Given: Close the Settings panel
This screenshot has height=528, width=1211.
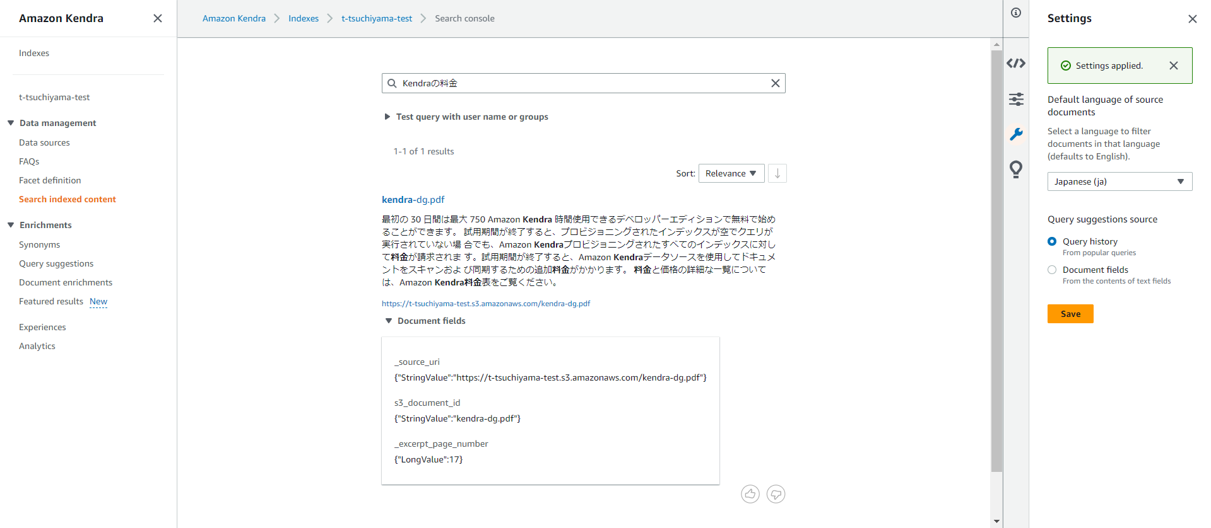Looking at the screenshot, I should point(1192,19).
